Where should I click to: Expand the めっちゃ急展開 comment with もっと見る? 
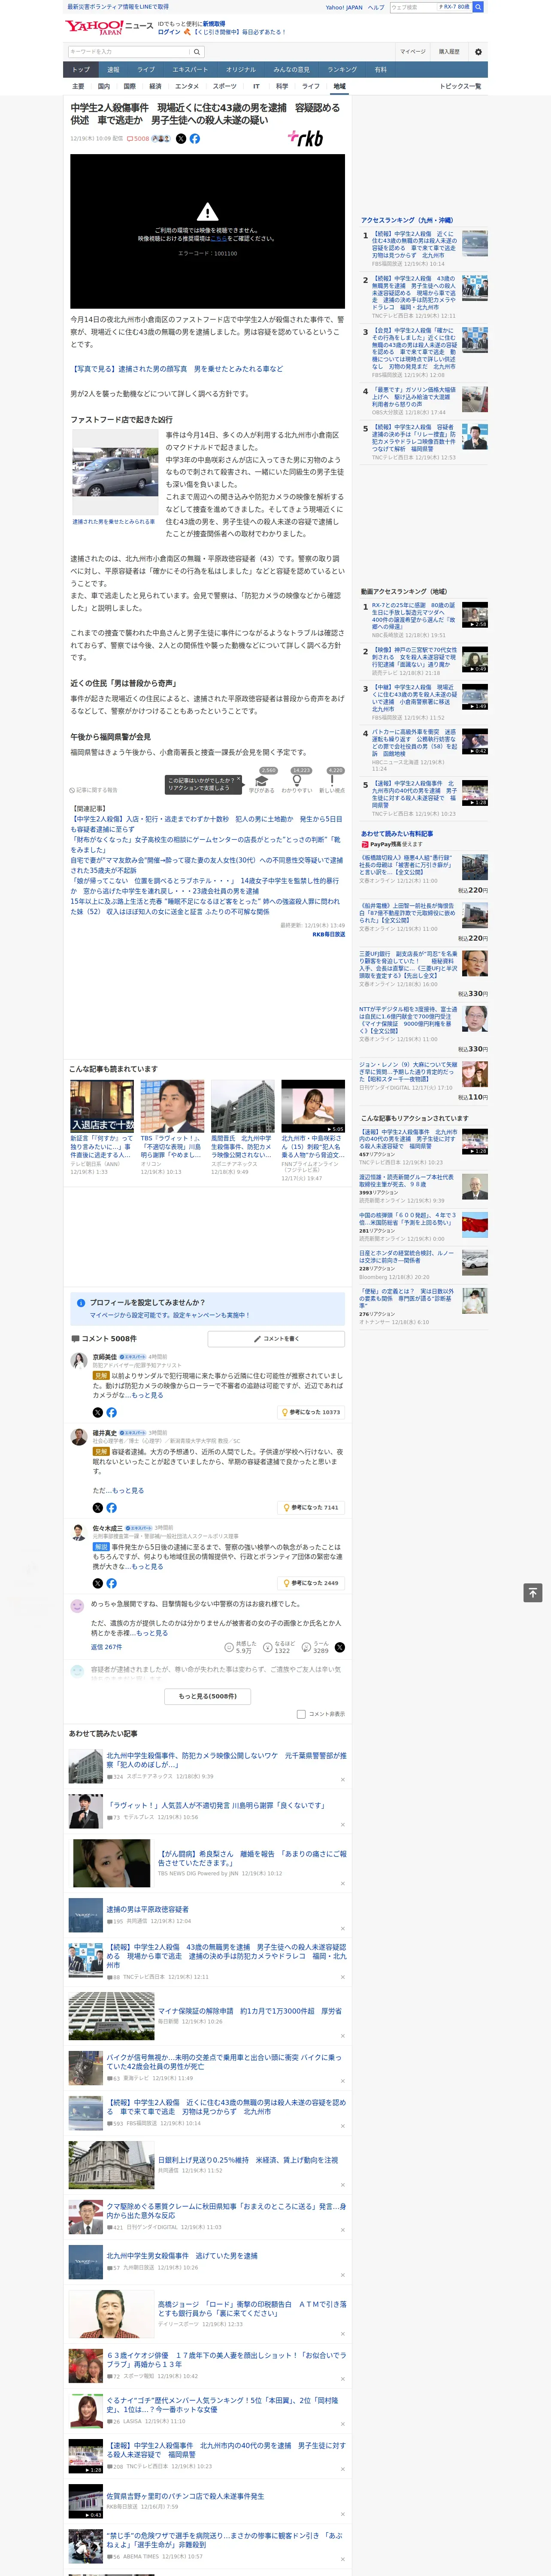click(x=152, y=1633)
